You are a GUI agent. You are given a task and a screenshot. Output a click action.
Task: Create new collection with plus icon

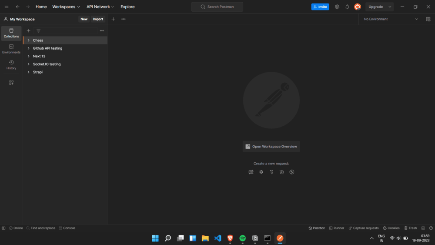pos(28,31)
